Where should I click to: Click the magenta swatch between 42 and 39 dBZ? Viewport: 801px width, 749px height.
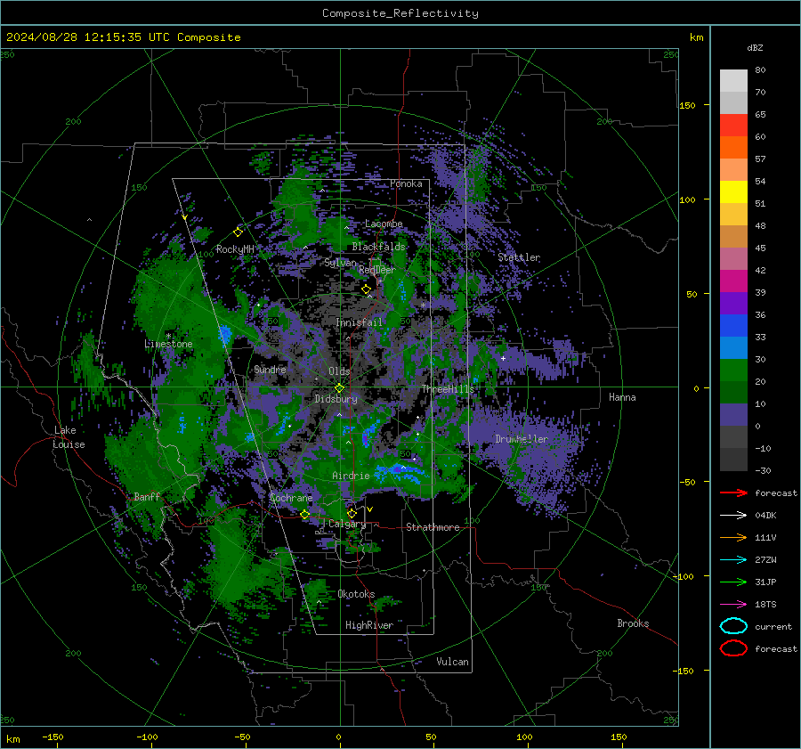733,281
